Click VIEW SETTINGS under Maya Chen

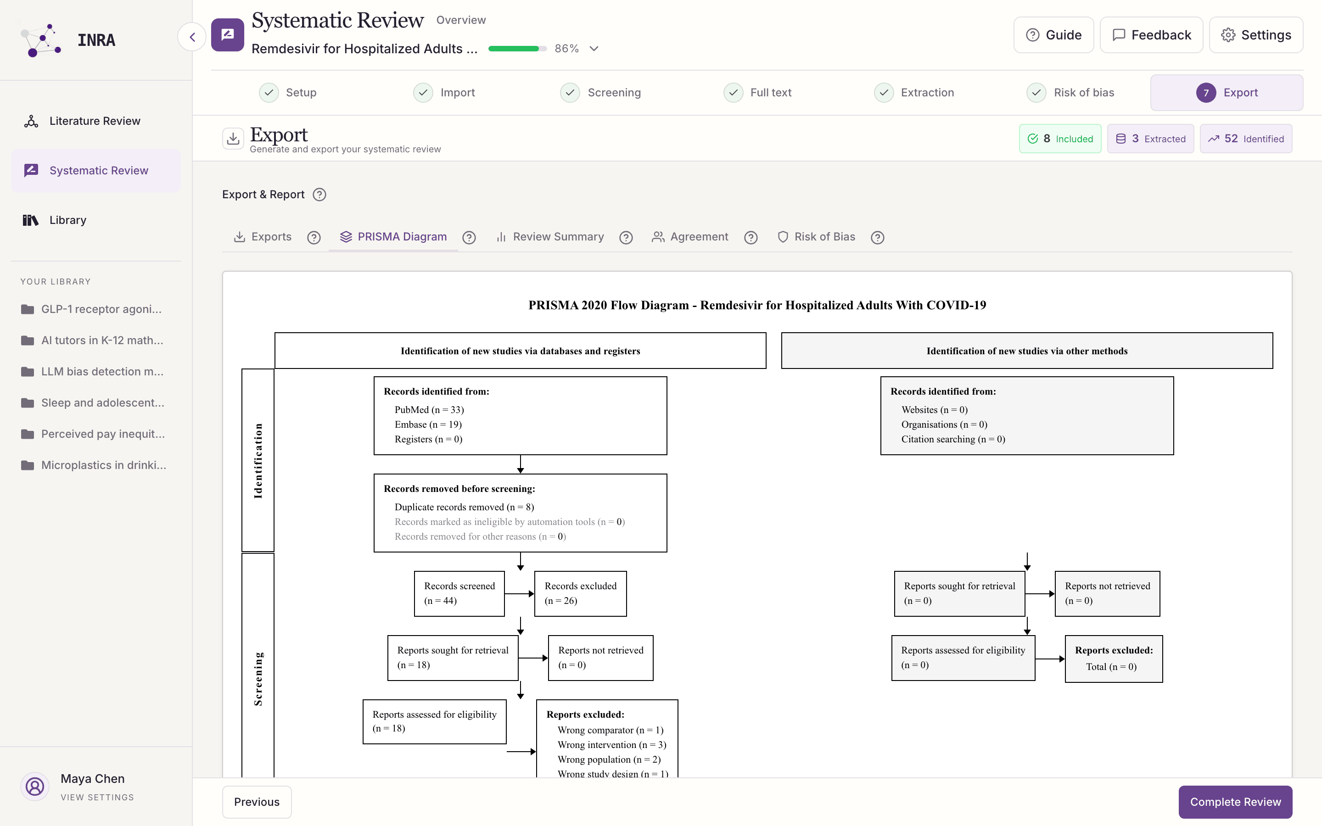(x=97, y=797)
